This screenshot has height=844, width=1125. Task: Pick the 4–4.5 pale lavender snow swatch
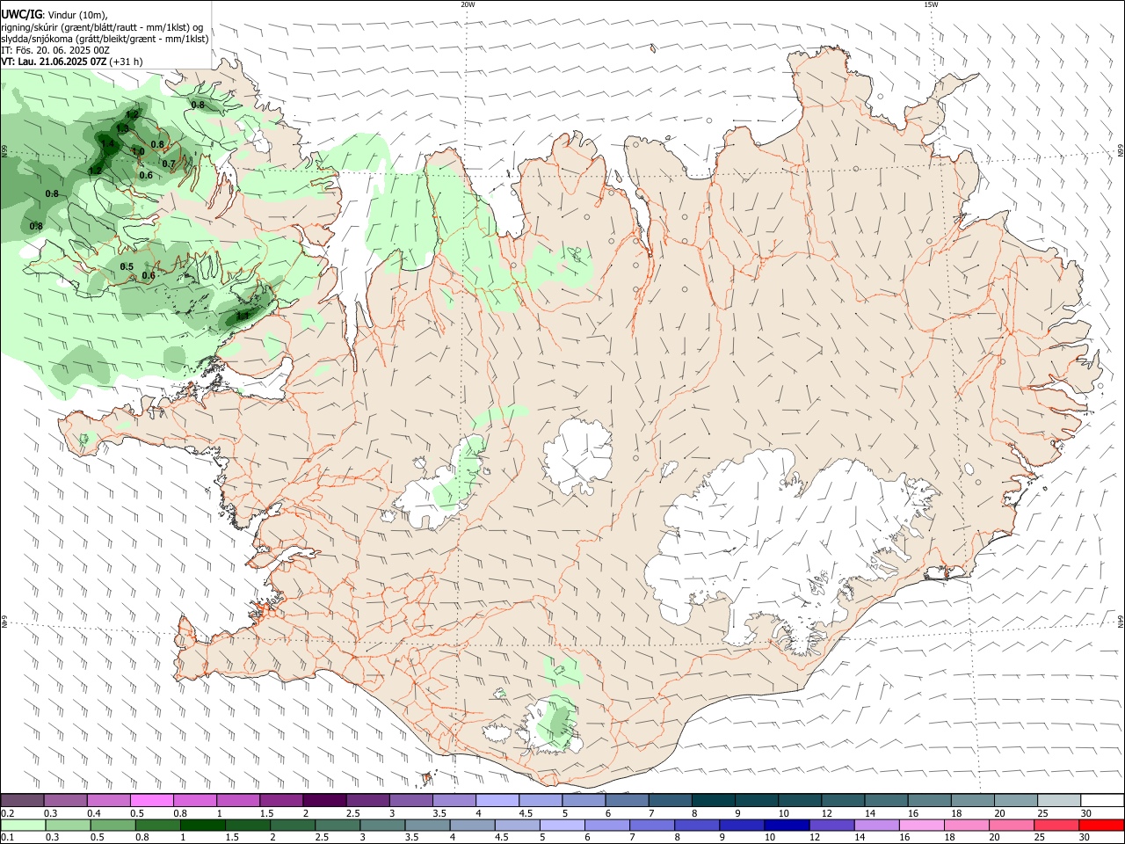(497, 800)
